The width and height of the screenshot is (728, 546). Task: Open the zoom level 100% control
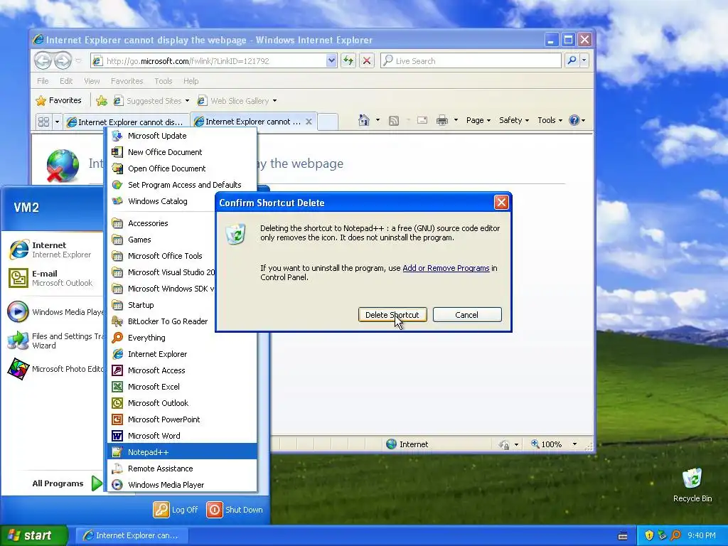pos(554,444)
